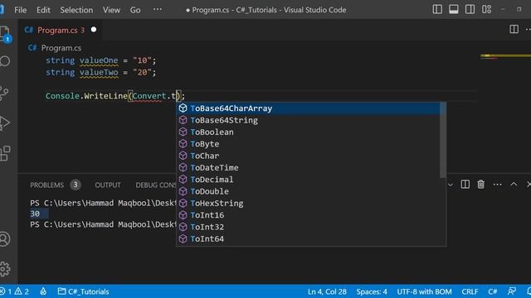Switch to the DEBUG CONSOLE tab
Image resolution: width=531 pixels, height=298 pixels.
coord(156,185)
